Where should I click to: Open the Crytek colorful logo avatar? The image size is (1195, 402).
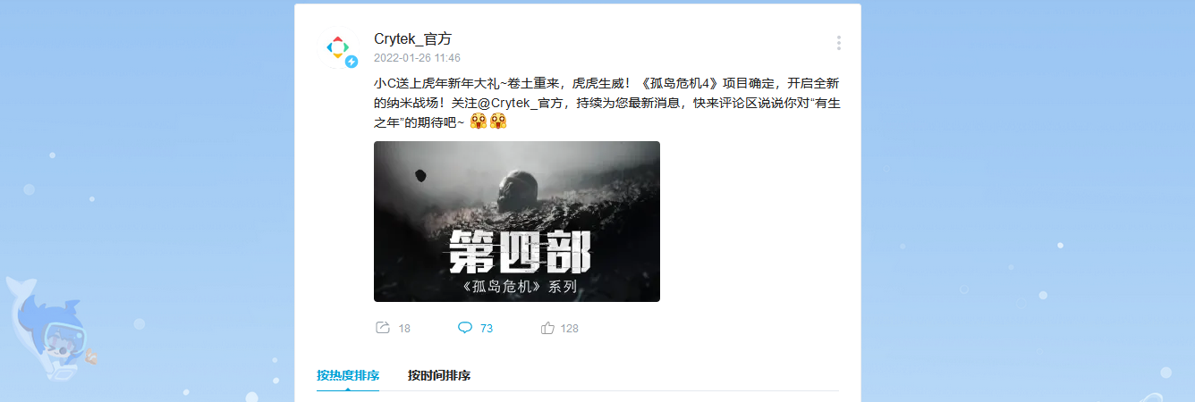[338, 46]
